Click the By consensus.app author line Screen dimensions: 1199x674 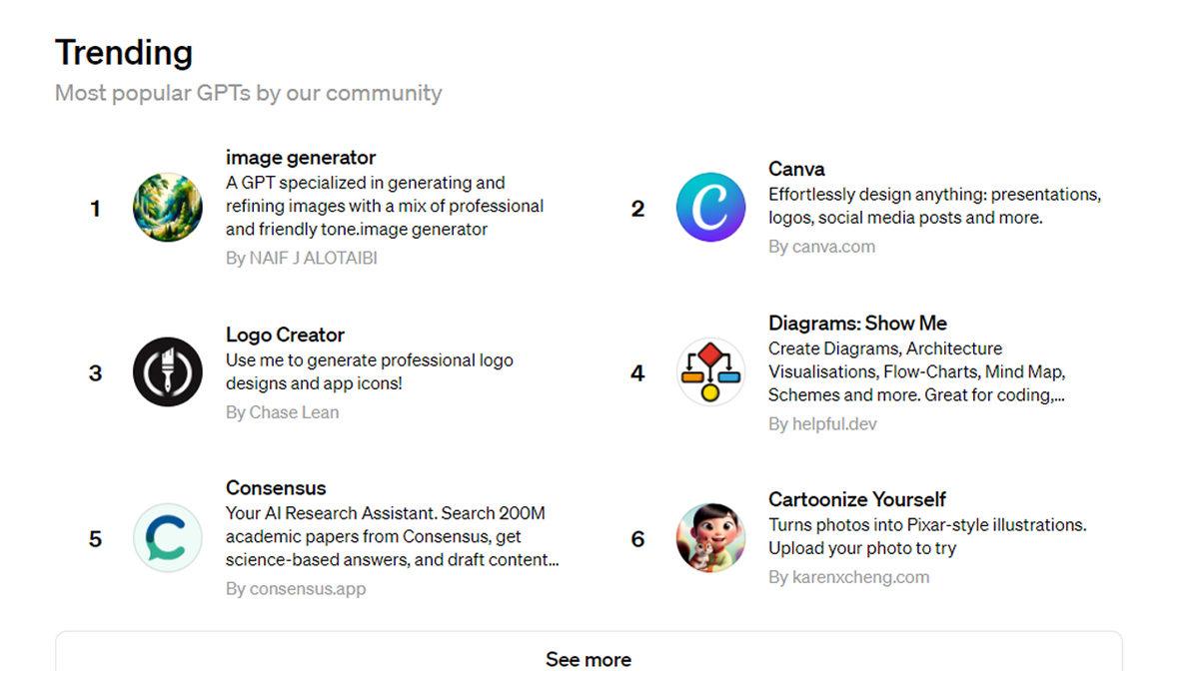[296, 589]
